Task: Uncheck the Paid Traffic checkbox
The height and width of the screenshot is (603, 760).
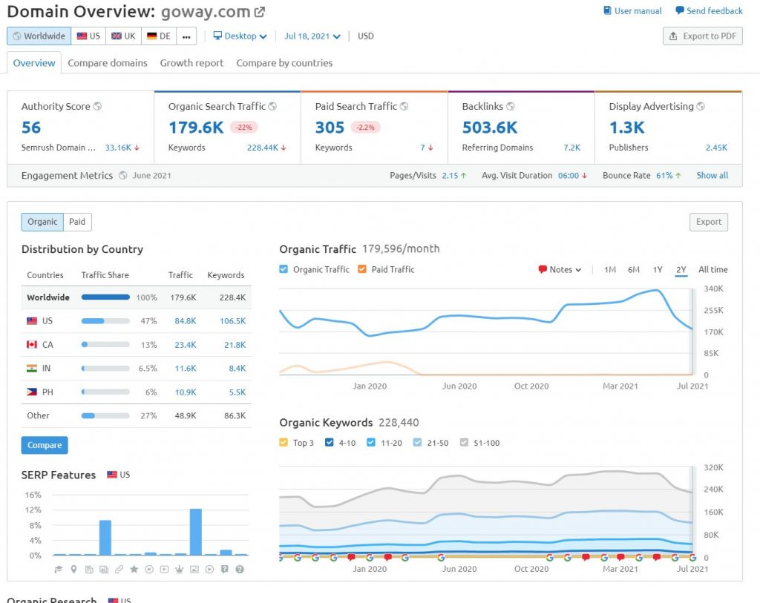Action: point(362,269)
